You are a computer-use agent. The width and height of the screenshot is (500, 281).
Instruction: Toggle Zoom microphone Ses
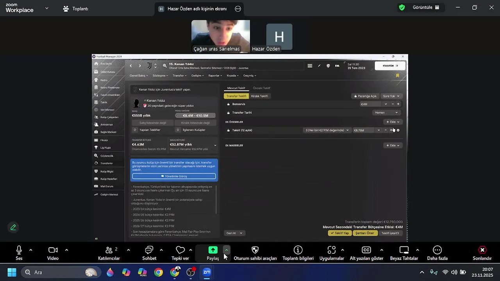click(x=19, y=253)
